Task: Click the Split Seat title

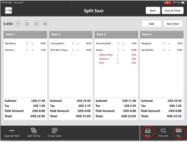Action: click(x=93, y=11)
